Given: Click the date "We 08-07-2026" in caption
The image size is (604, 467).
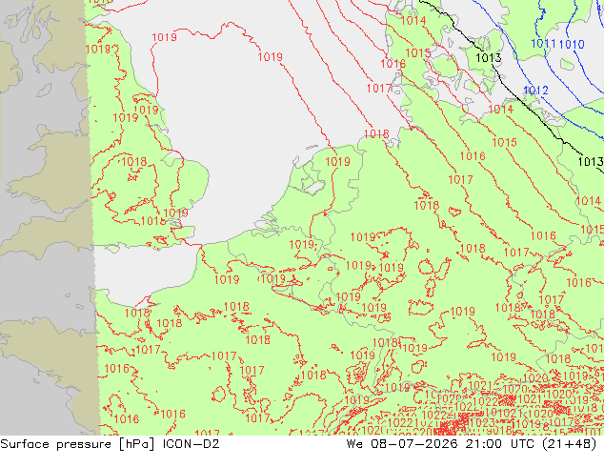Looking at the screenshot, I should (402, 444).
